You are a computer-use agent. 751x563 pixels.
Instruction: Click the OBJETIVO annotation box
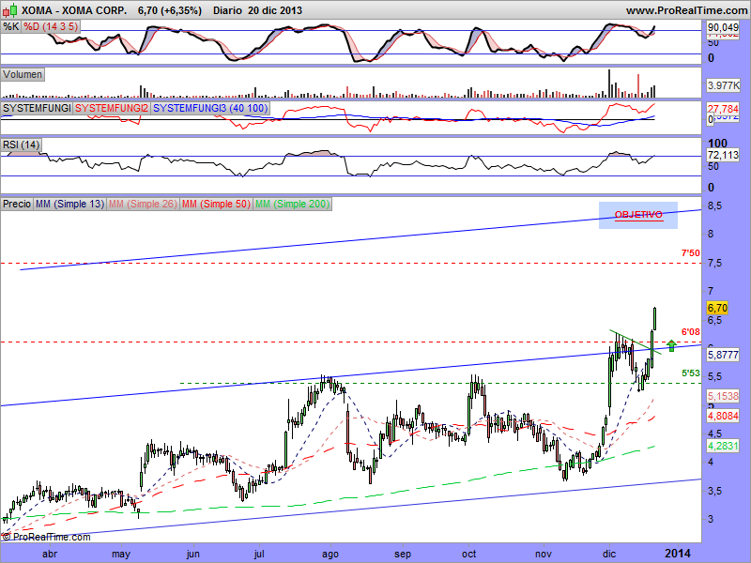[638, 215]
